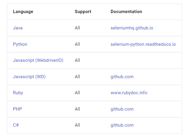189x140 pixels.
Task: Select the 'All' cell in C# row
Action: click(x=77, y=125)
